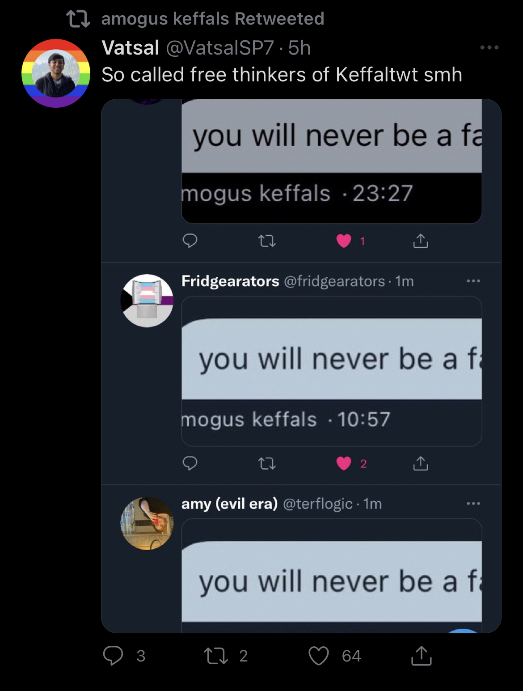Click amy (evil era) avatar picture
The height and width of the screenshot is (691, 523).
147,523
